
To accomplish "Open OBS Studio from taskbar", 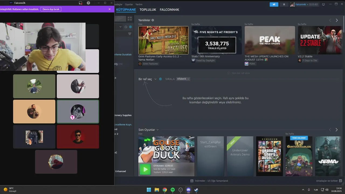I will coord(181,190).
